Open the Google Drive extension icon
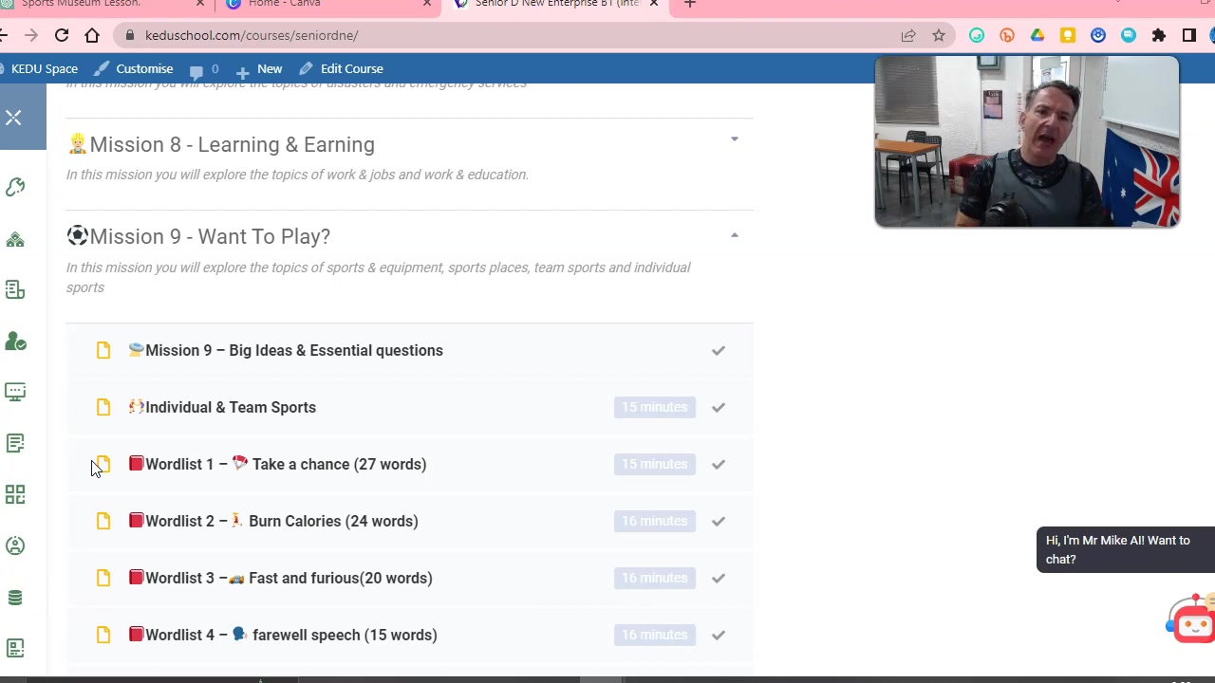This screenshot has height=683, width=1215. pyautogui.click(x=1037, y=35)
